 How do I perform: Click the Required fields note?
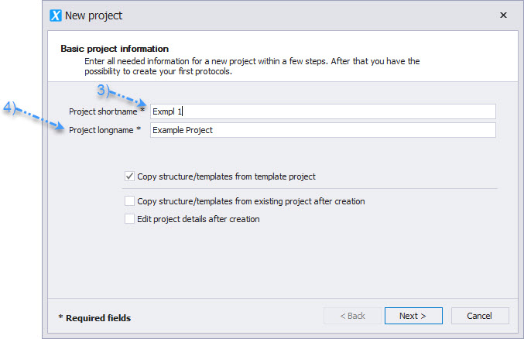click(x=94, y=318)
